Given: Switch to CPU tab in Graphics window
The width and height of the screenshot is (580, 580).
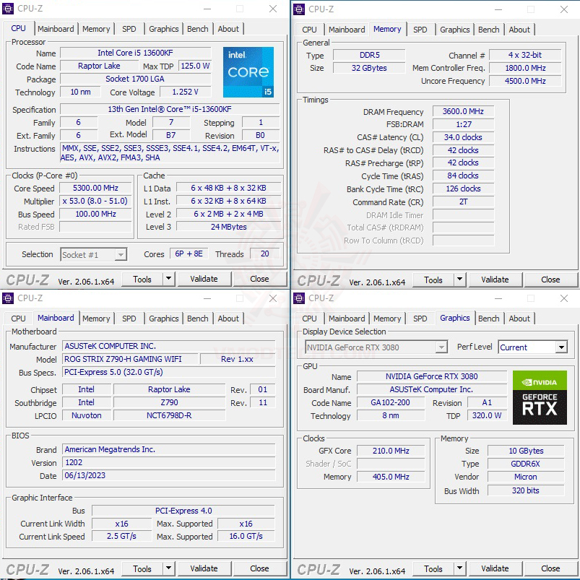Looking at the screenshot, I should (x=309, y=319).
